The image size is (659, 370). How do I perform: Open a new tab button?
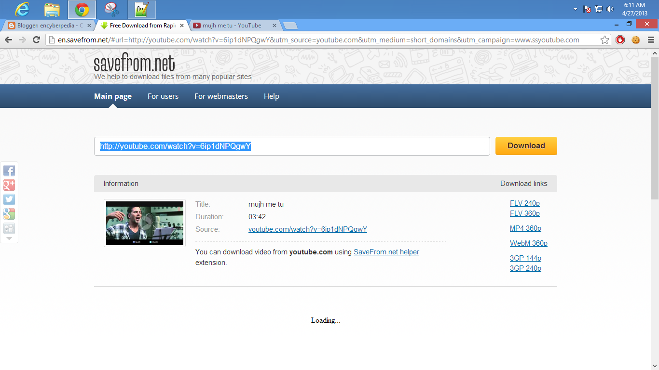point(290,26)
